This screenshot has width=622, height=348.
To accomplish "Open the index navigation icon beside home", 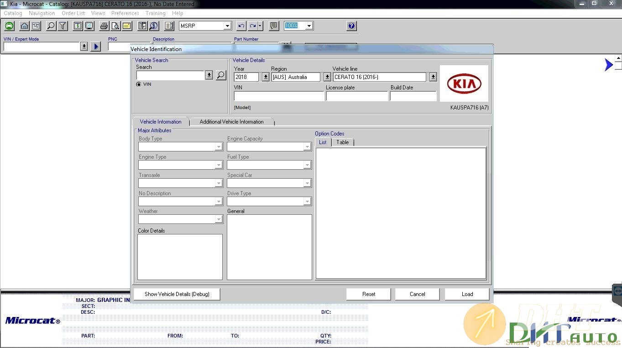I will tap(36, 26).
